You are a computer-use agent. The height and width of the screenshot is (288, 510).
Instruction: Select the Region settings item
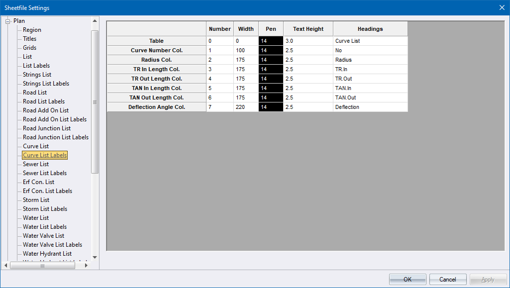click(31, 29)
